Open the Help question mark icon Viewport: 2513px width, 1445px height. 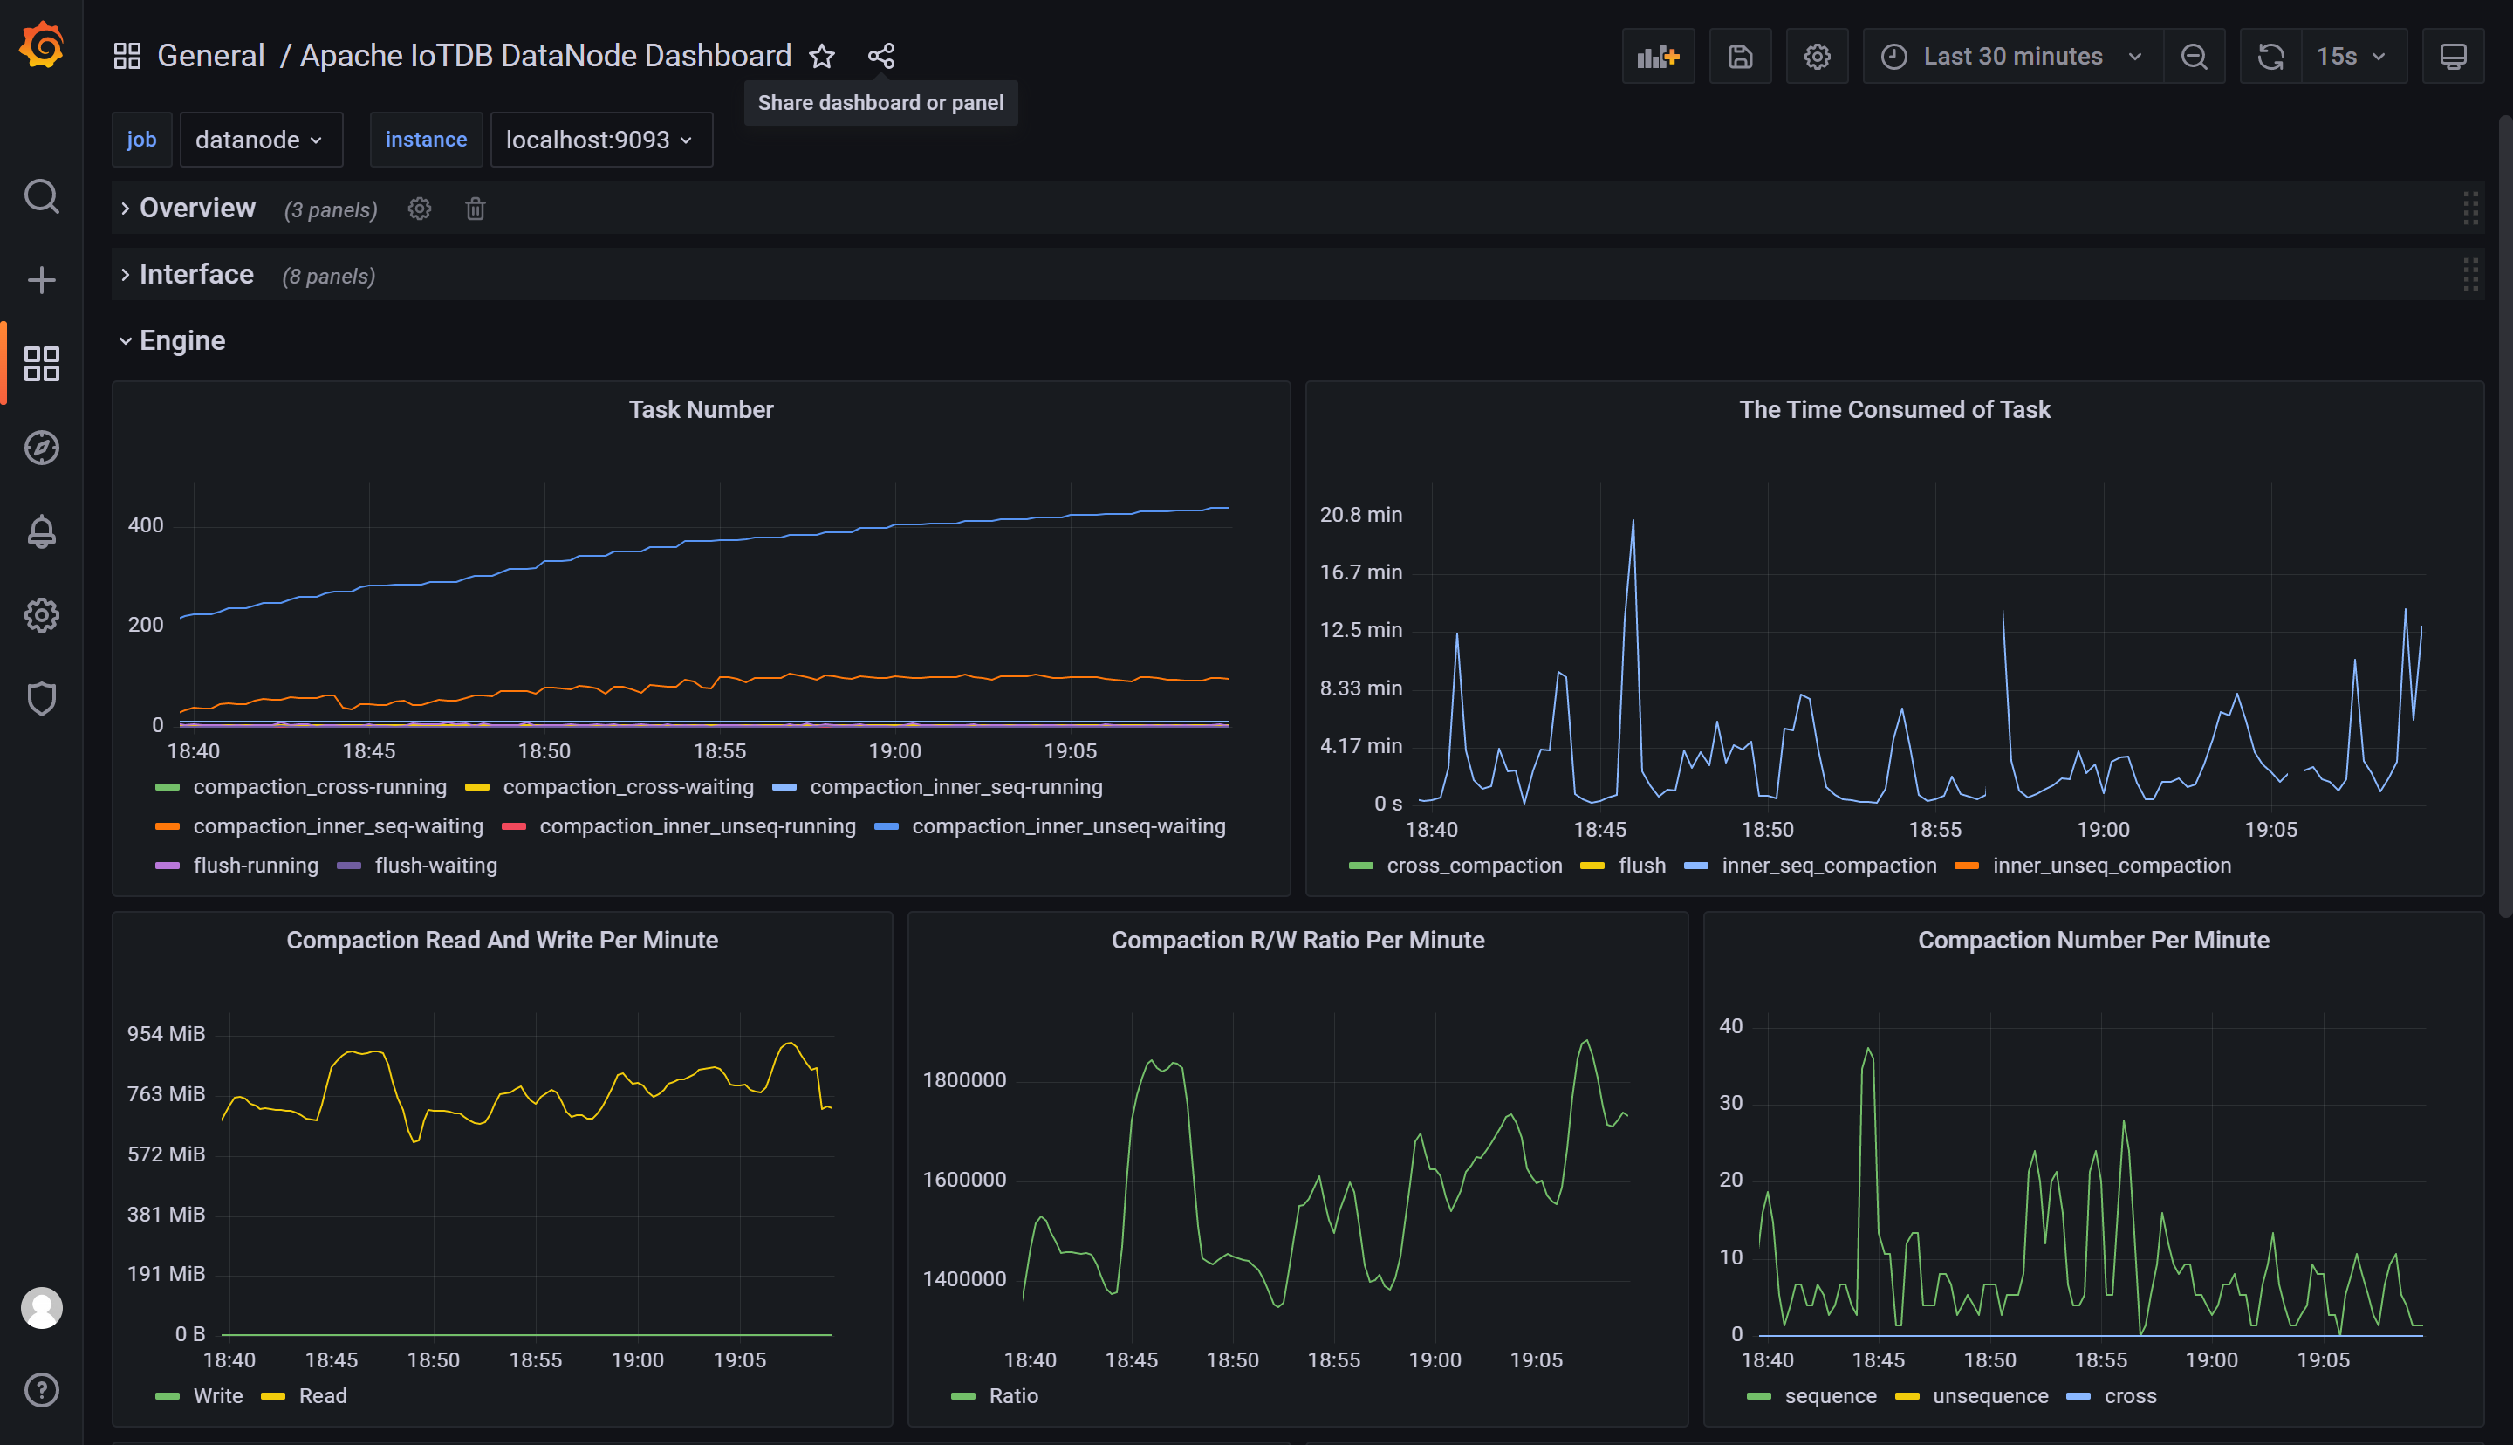click(42, 1389)
